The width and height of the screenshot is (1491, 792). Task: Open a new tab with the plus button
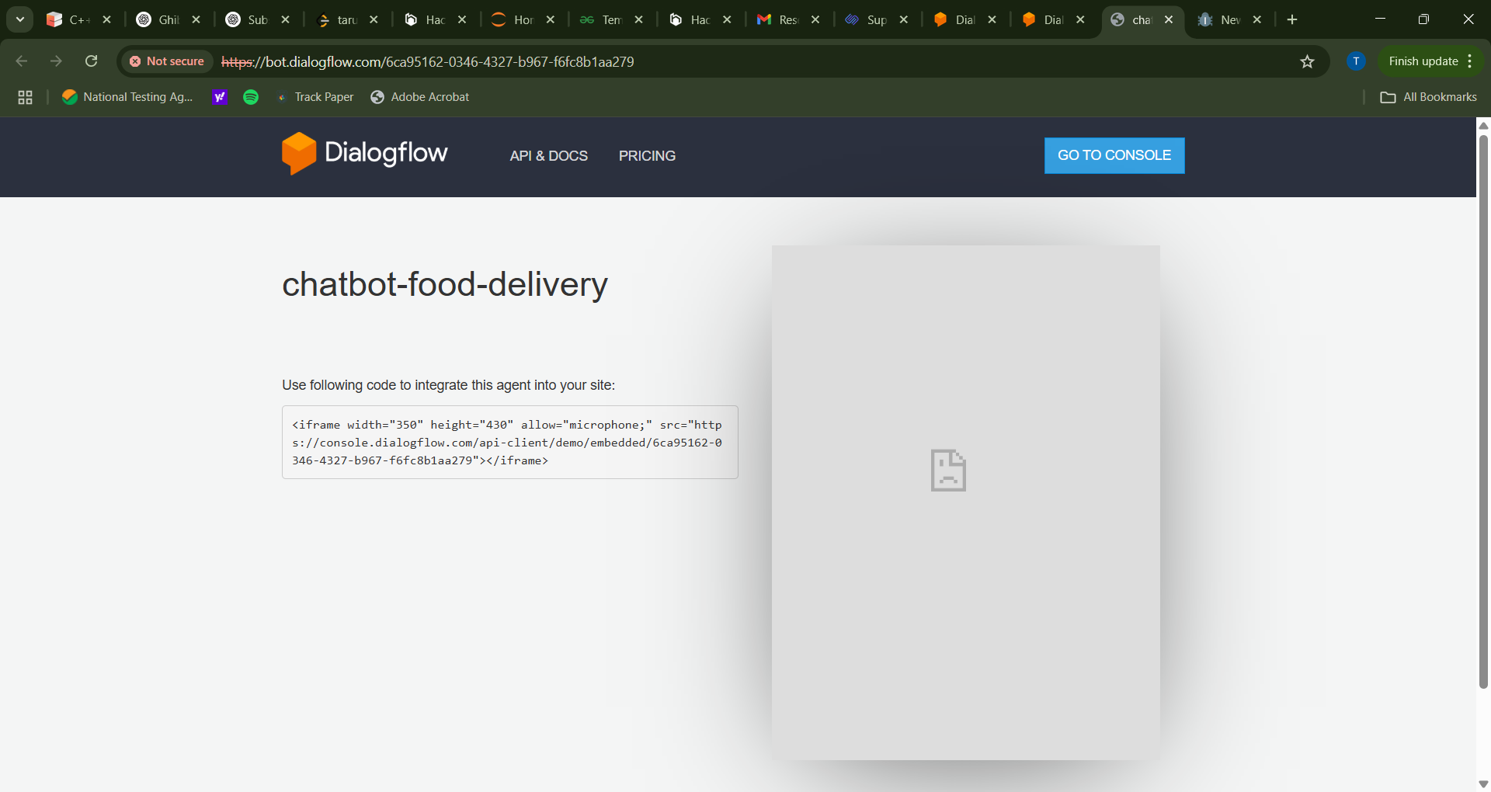click(x=1292, y=19)
